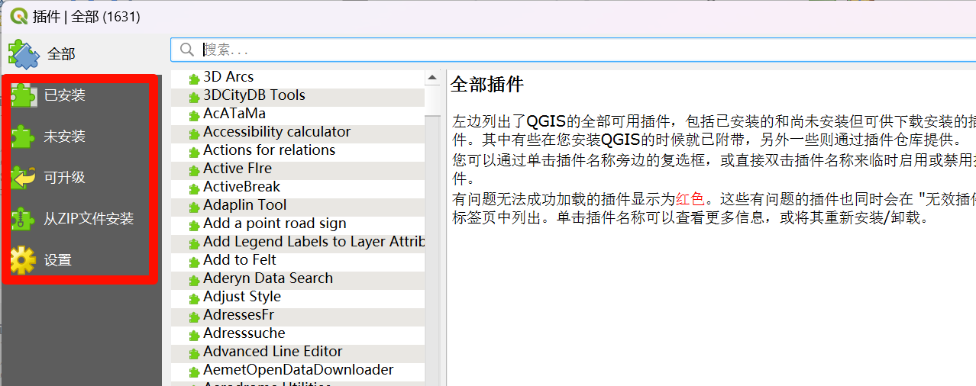Click the magnifier icon in the search box
976x386 pixels.
coord(186,50)
